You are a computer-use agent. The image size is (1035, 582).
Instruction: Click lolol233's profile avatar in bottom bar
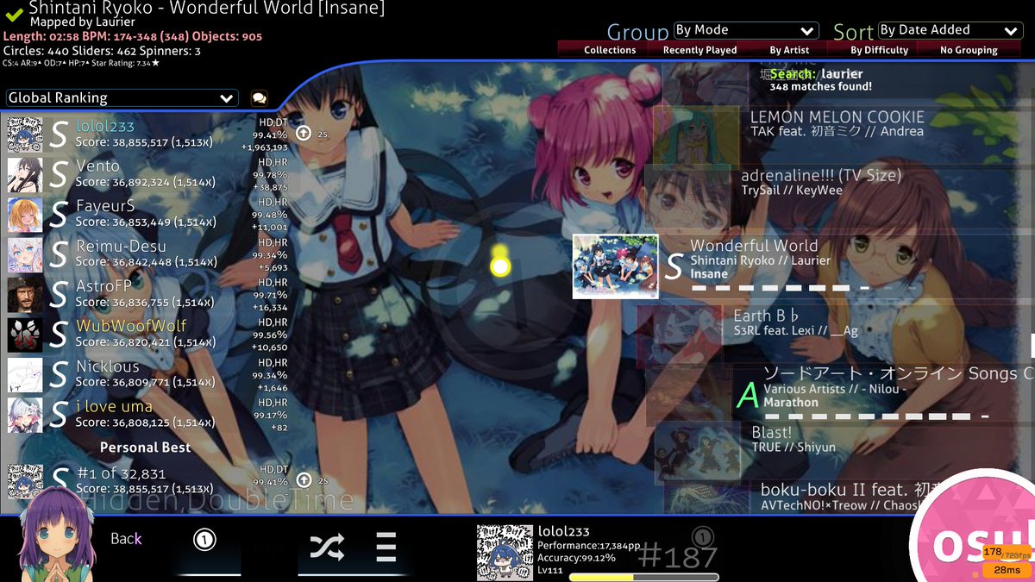[505, 553]
